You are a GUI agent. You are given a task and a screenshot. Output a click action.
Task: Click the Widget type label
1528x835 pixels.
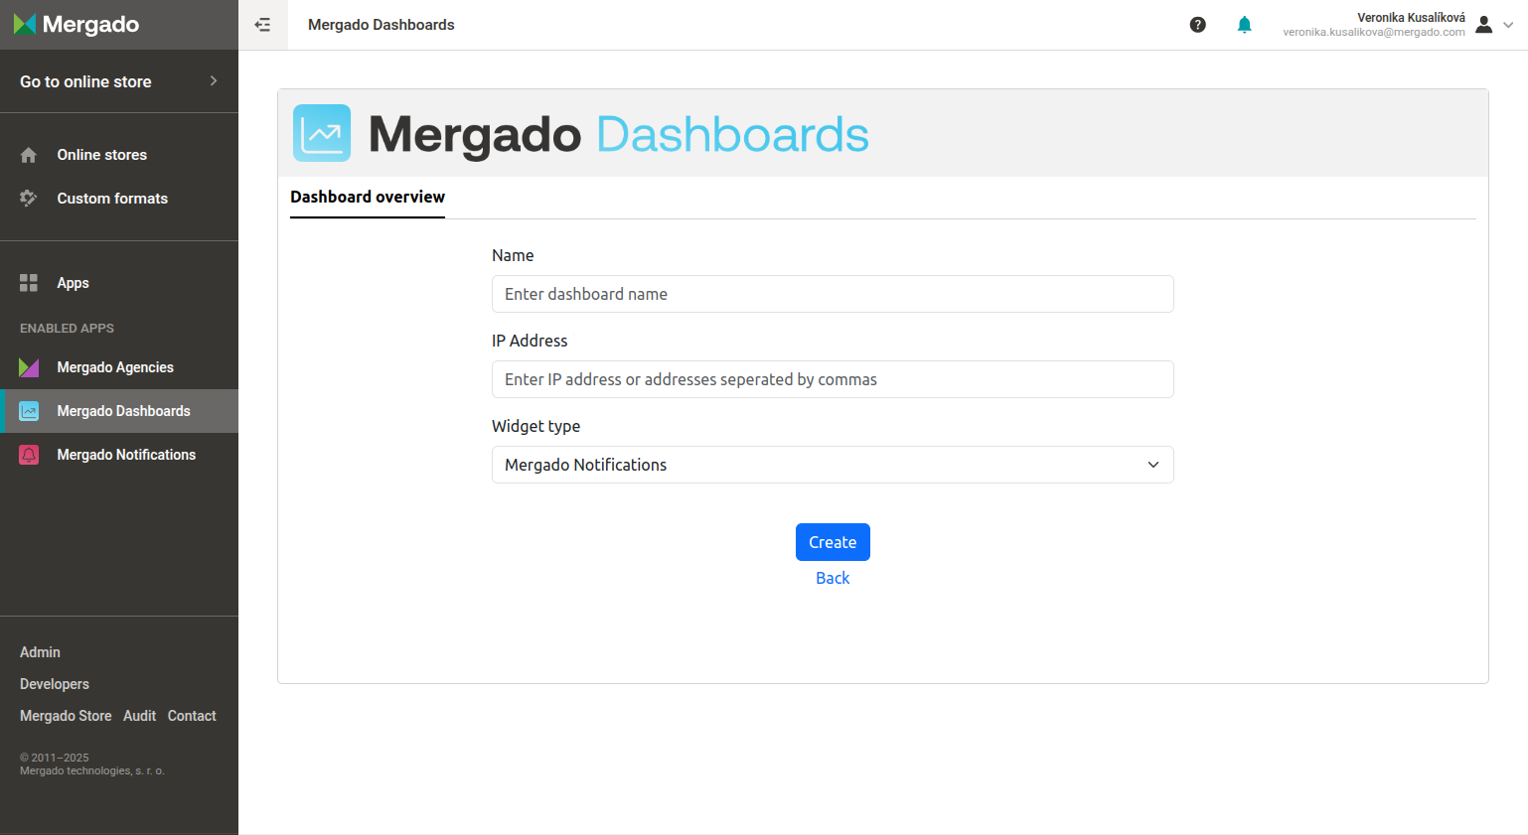point(535,426)
